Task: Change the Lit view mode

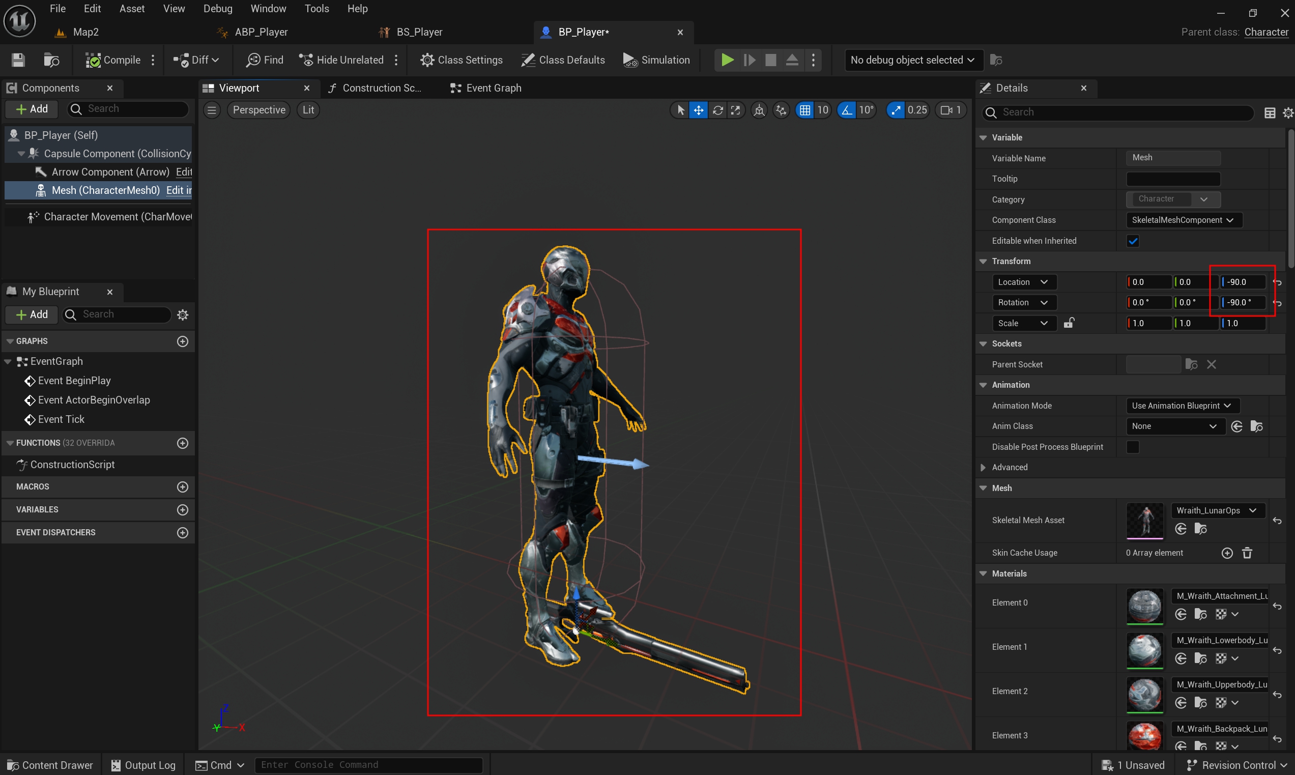Action: click(x=308, y=110)
